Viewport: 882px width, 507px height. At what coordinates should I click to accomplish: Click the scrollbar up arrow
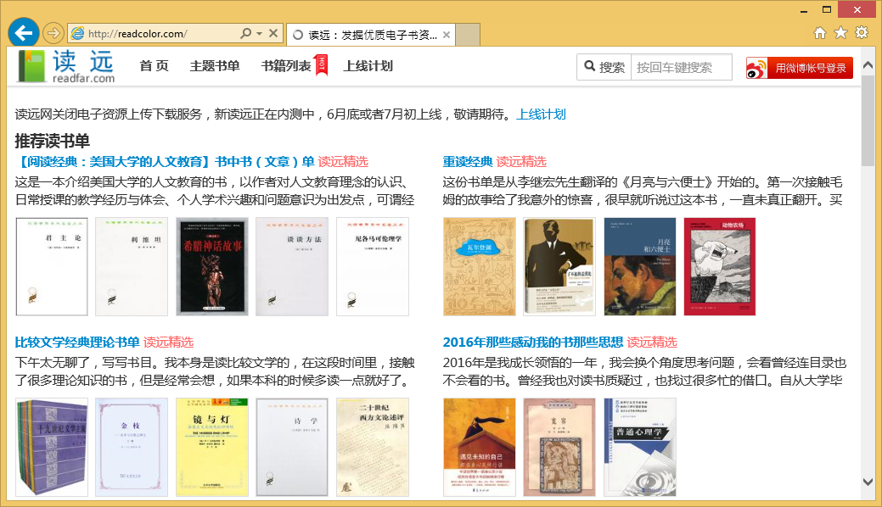[x=868, y=65]
